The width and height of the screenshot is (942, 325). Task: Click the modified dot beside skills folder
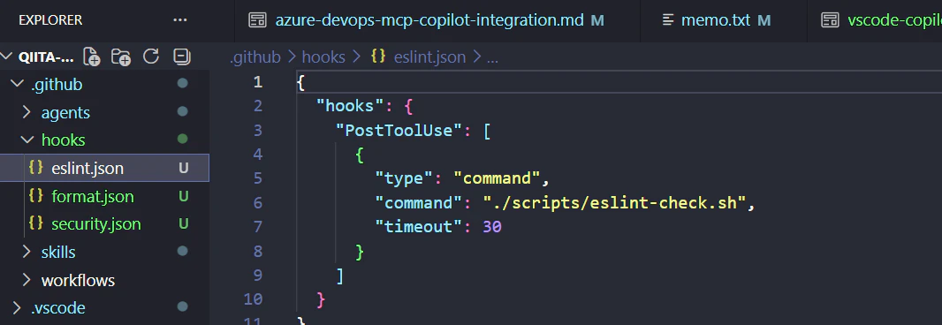[183, 251]
